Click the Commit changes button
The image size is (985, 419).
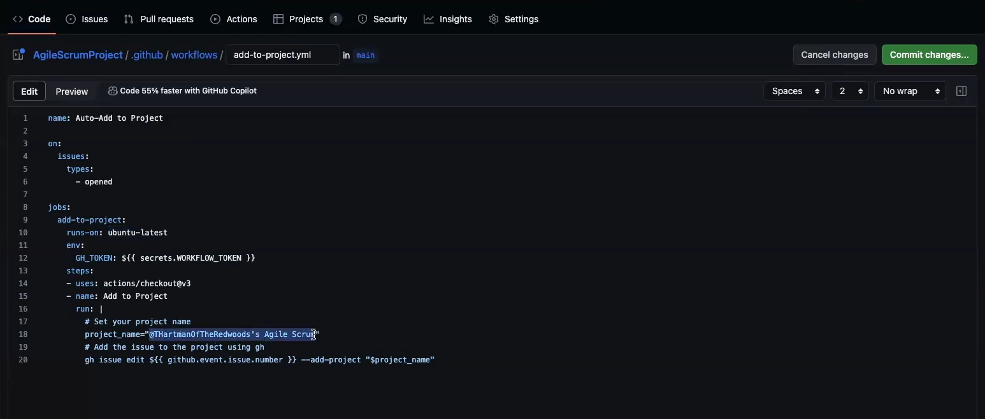tap(929, 55)
